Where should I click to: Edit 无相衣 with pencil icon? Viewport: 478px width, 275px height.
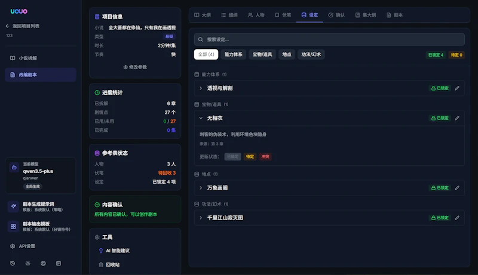pos(457,118)
